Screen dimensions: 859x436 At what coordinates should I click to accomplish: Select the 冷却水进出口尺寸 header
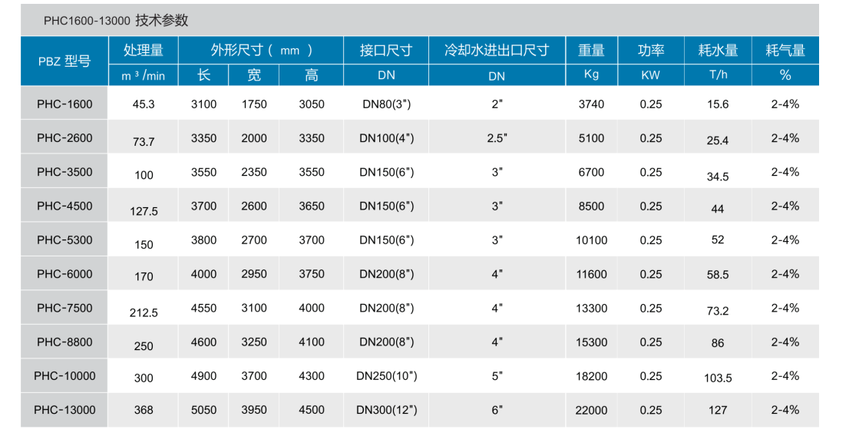[x=497, y=50]
